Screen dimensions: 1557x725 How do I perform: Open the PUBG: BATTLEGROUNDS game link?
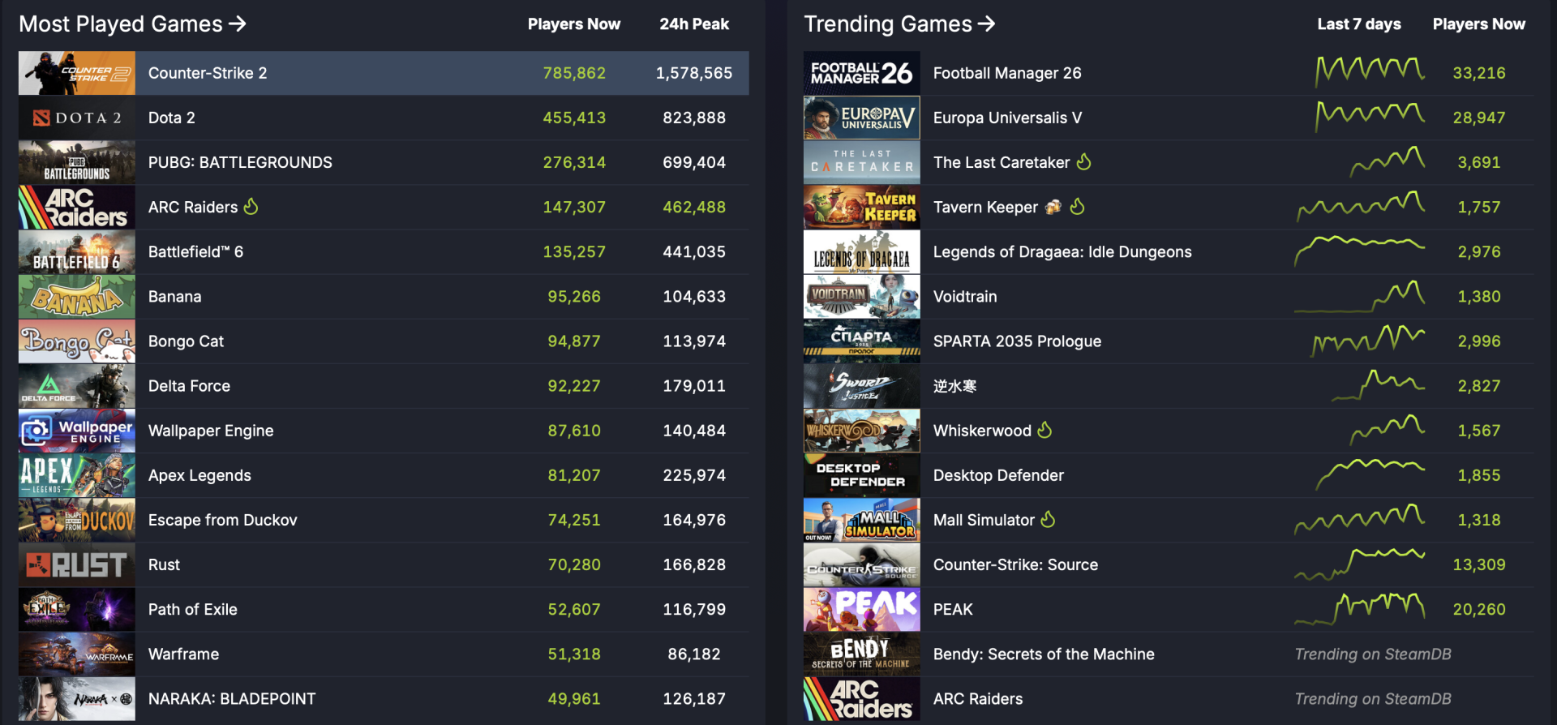[x=240, y=162]
